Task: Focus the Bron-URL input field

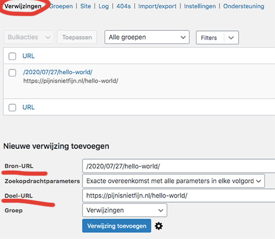Action: 179,166
